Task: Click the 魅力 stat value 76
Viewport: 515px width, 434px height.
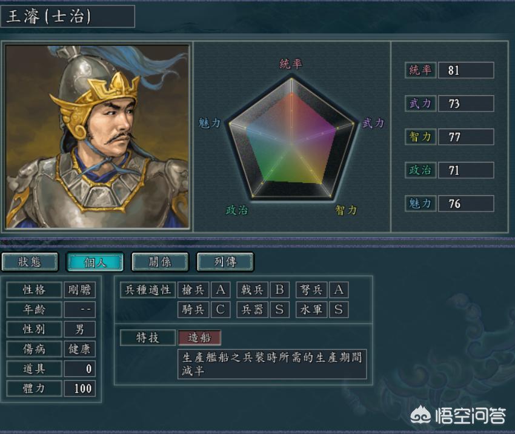Action: pyautogui.click(x=466, y=204)
